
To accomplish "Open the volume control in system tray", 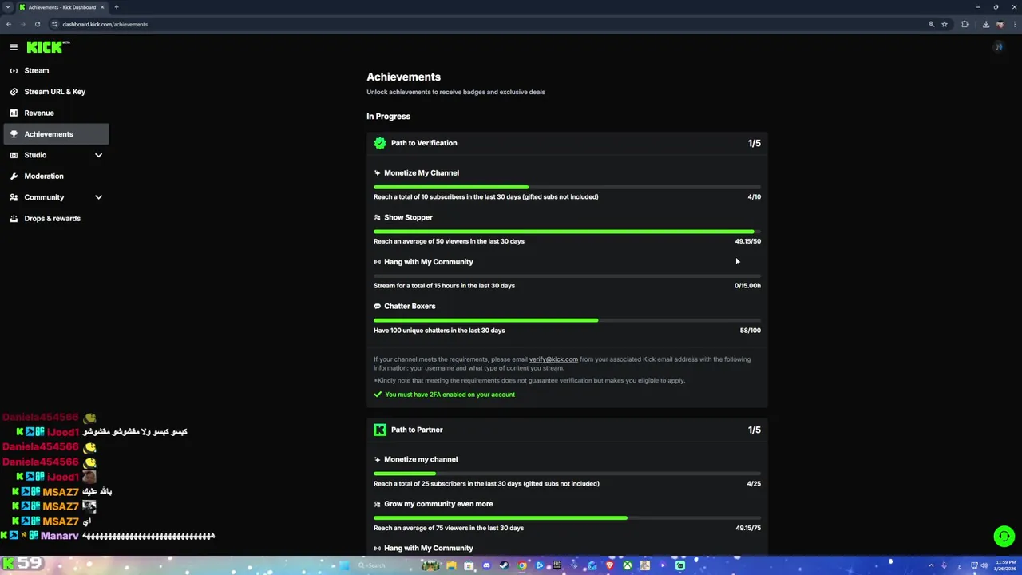I will point(984,565).
